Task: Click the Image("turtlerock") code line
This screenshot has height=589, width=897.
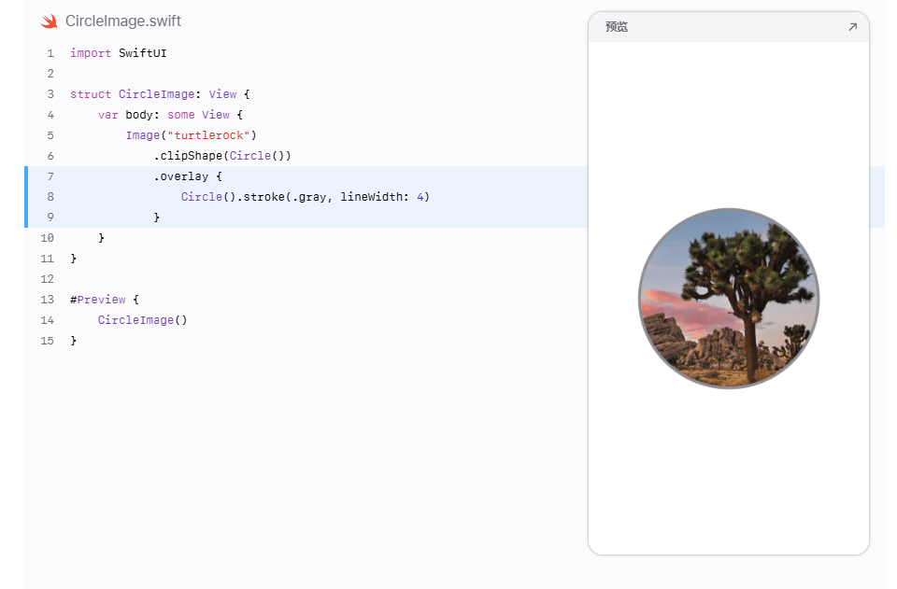Action: (x=191, y=135)
